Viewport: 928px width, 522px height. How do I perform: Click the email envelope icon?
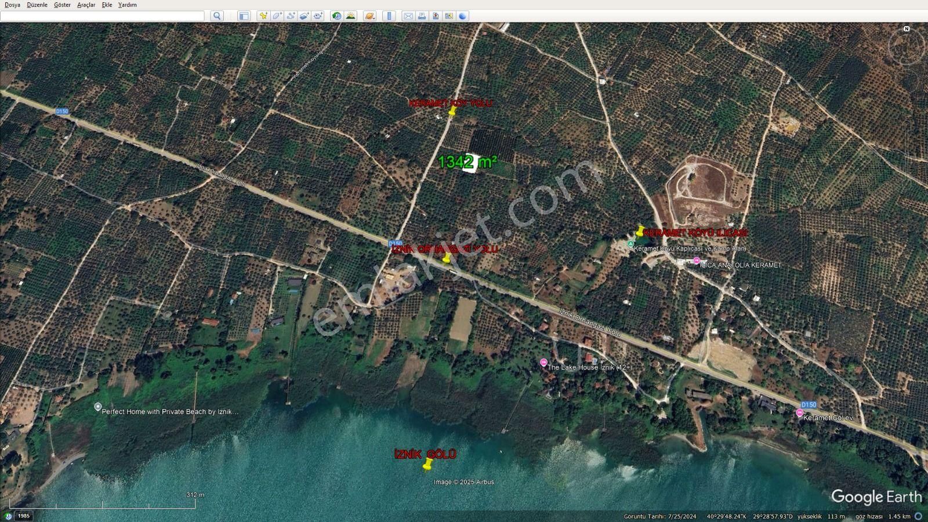pos(408,16)
